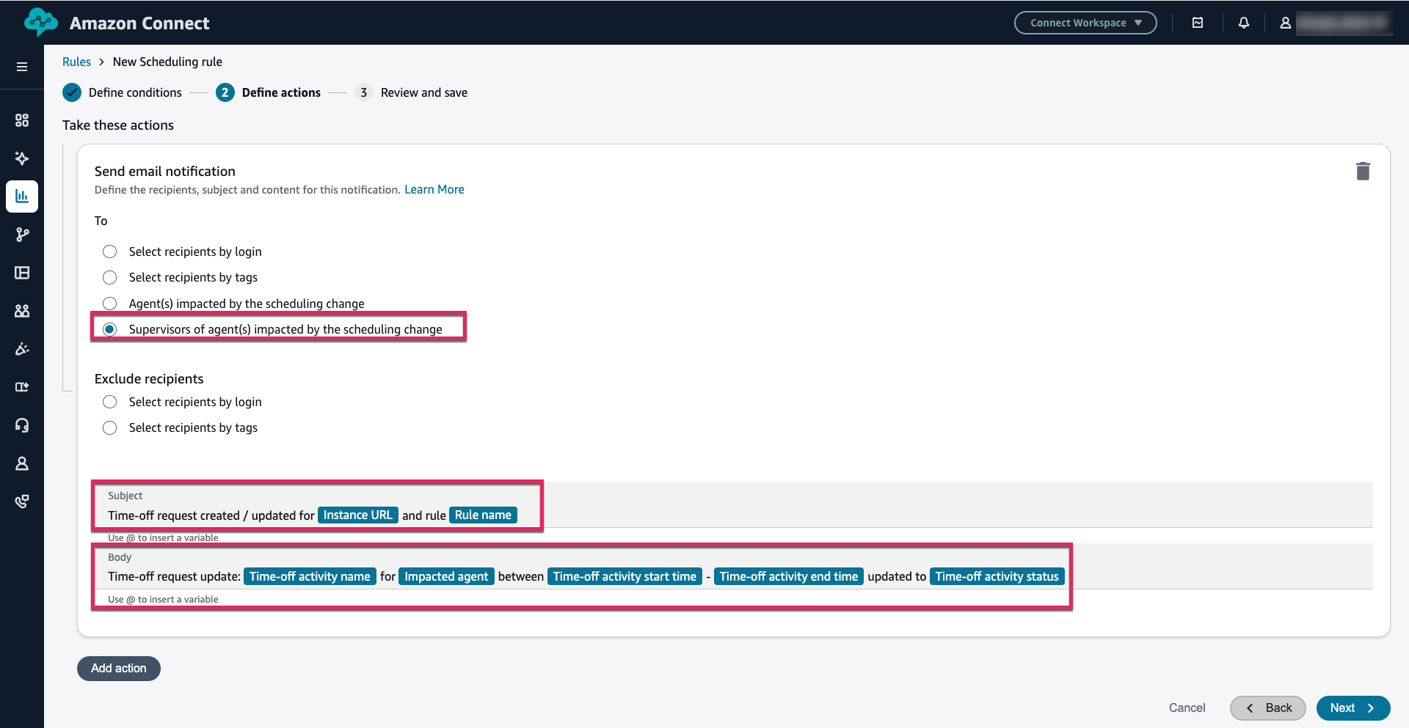
Task: Open the table layout sidebar icon
Action: pos(22,273)
